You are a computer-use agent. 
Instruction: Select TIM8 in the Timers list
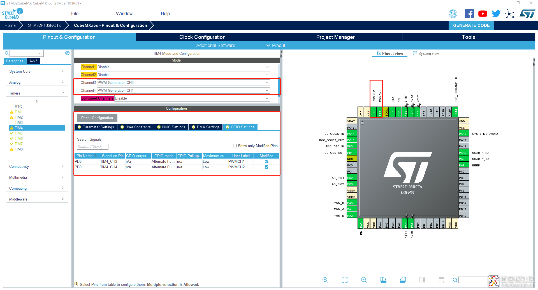pyautogui.click(x=18, y=149)
